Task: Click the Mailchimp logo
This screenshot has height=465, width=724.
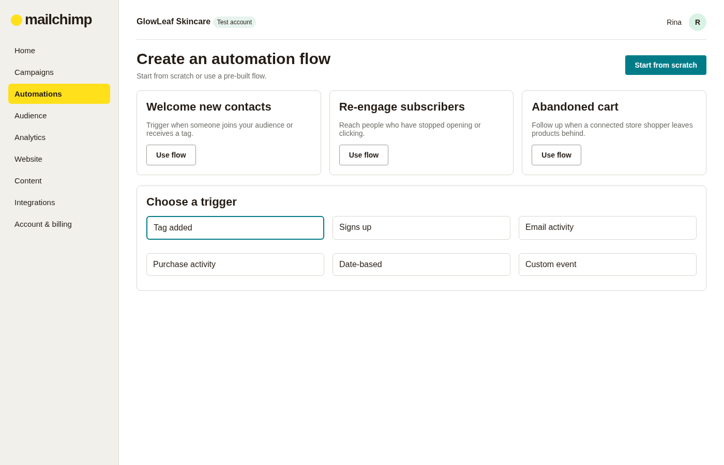Action: (51, 20)
